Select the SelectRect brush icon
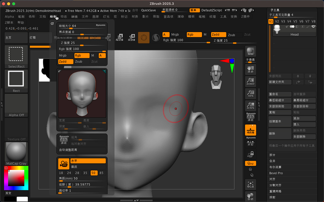This screenshot has width=324, height=202. coord(16,57)
